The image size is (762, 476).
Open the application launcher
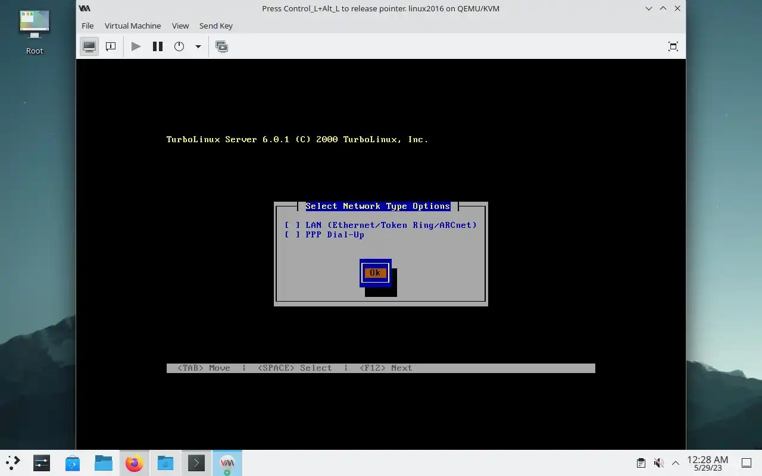tap(13, 463)
